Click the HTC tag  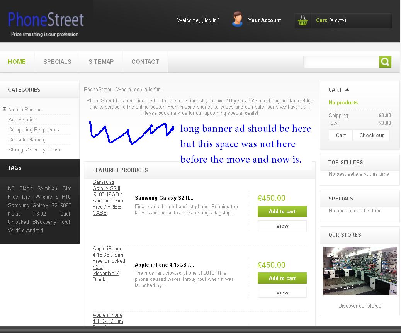point(66,197)
